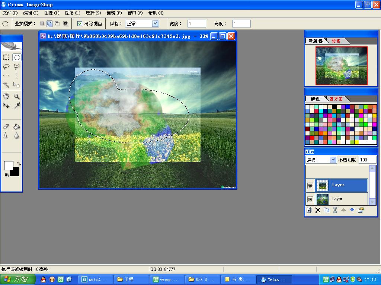Select the Magic Wand tool
Screen dimensions: 381x285
6,85
